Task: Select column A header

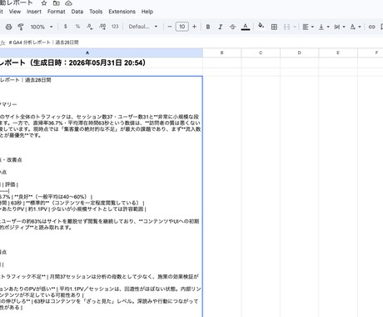Action: [87, 53]
